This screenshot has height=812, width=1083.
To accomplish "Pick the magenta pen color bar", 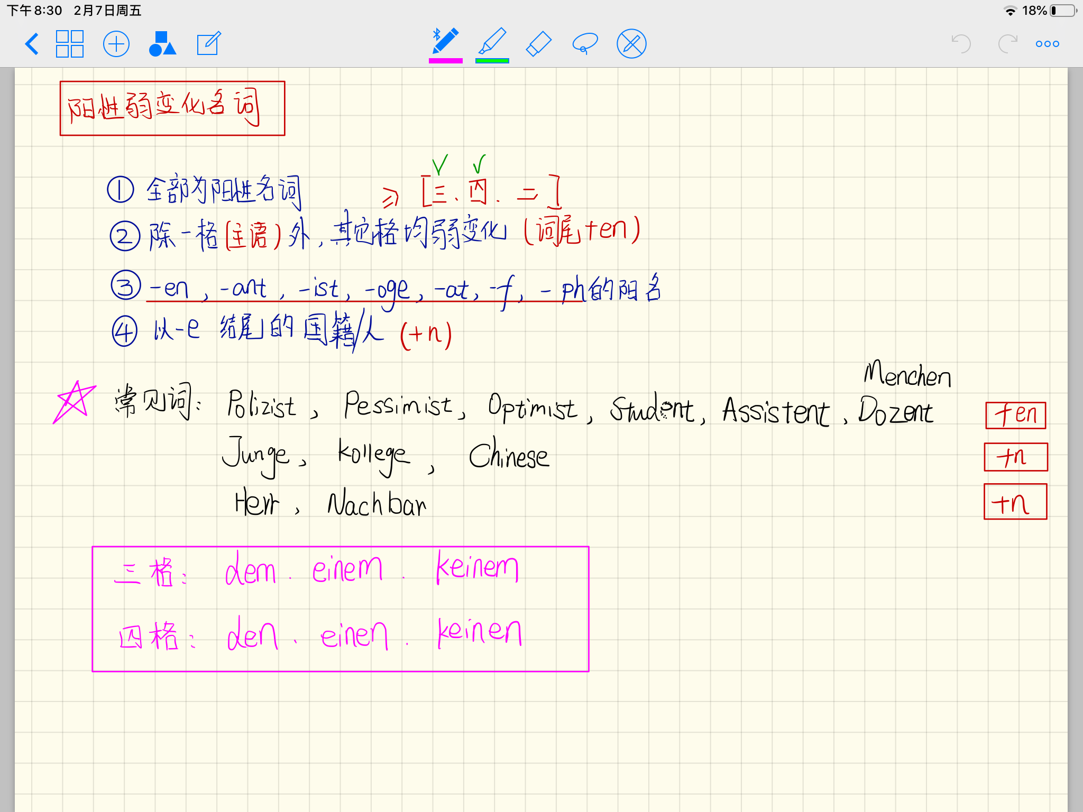I will click(445, 61).
